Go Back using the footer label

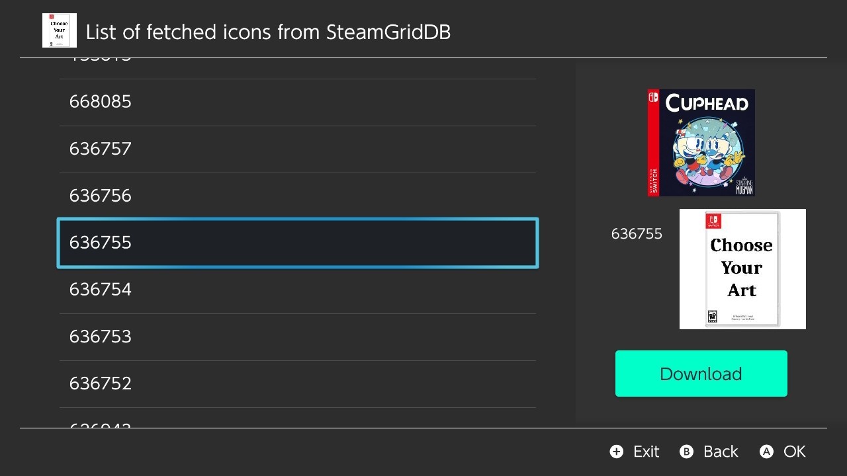pos(721,452)
